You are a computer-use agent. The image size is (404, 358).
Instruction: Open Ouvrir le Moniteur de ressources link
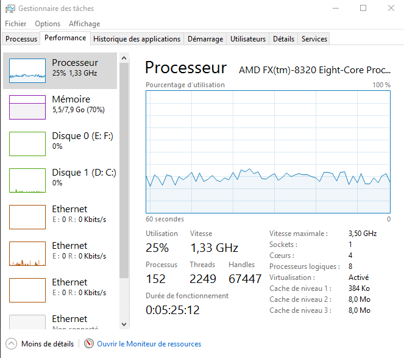149,344
